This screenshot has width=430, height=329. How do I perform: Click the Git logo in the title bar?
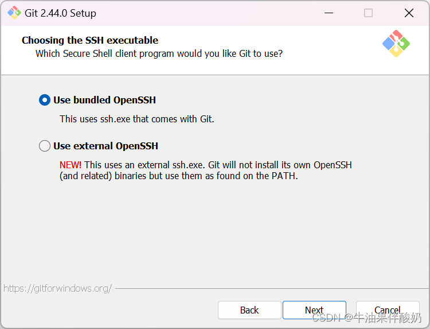click(x=14, y=13)
